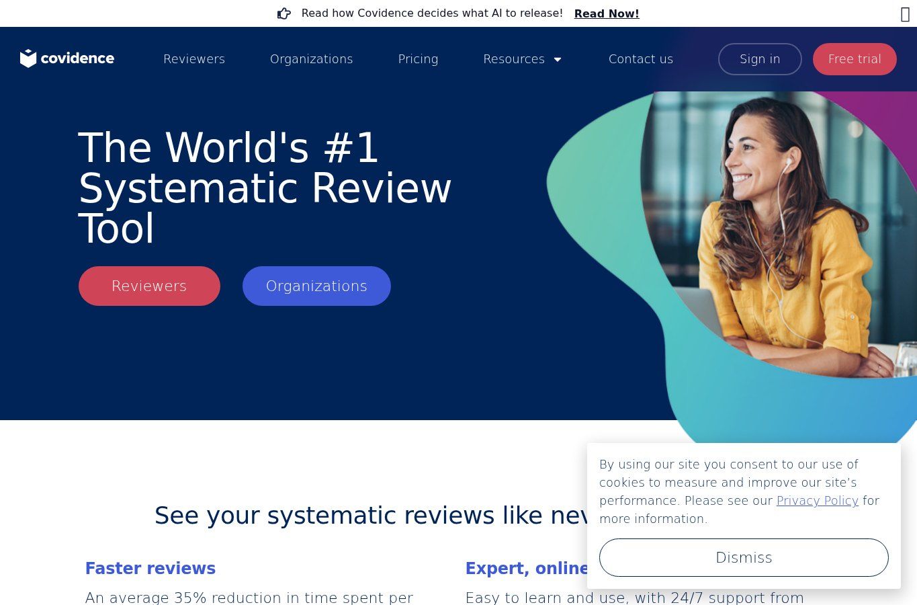This screenshot has height=605, width=917.
Task: Open the Reviewers nav item
Action: pos(194,59)
